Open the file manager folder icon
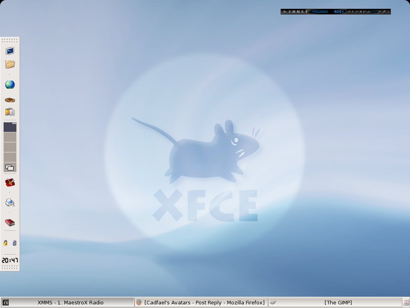The image size is (410, 308). [10, 64]
